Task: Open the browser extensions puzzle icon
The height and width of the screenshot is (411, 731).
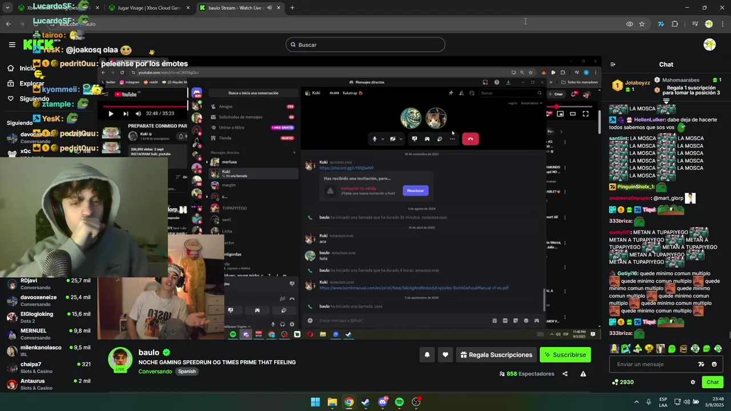Action: (675, 24)
